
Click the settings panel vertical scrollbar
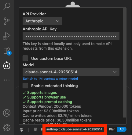pyautogui.click(x=125, y=63)
